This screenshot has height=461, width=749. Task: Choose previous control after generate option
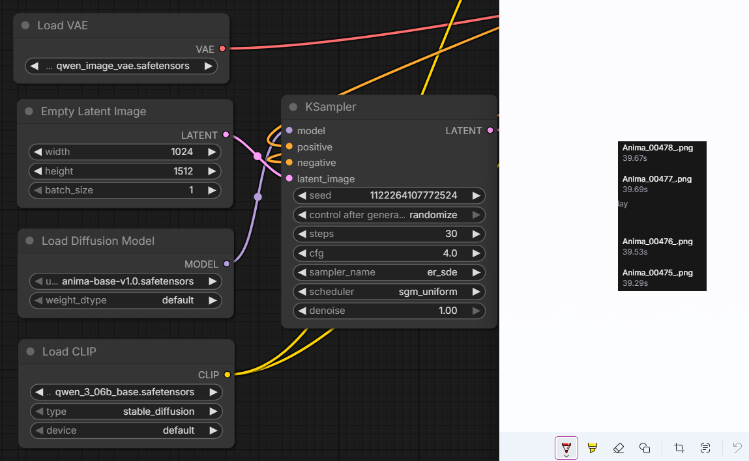(302, 215)
